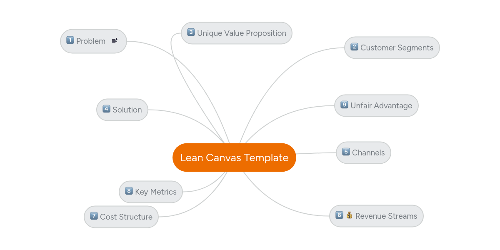
Task: Click the number 9 icon on Unfair Advantage
Action: point(344,105)
